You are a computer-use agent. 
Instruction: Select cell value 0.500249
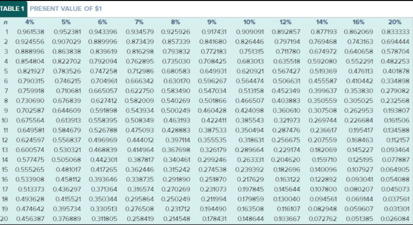175,110
